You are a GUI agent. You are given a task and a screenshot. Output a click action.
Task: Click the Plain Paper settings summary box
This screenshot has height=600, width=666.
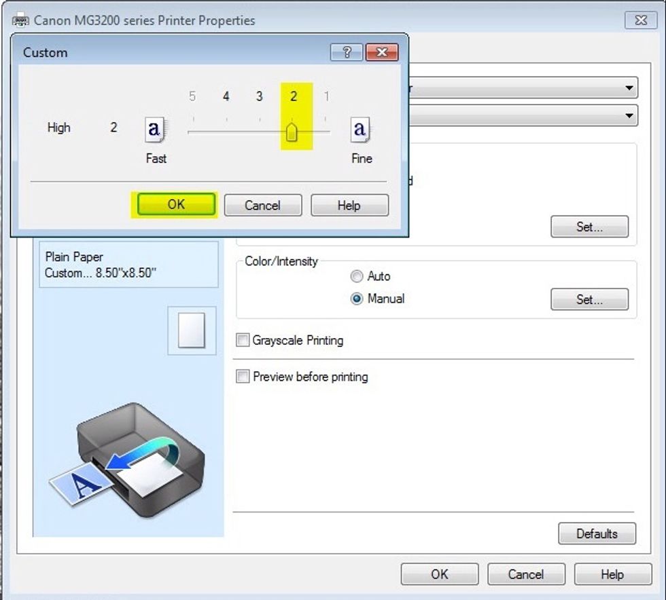pyautogui.click(x=128, y=265)
